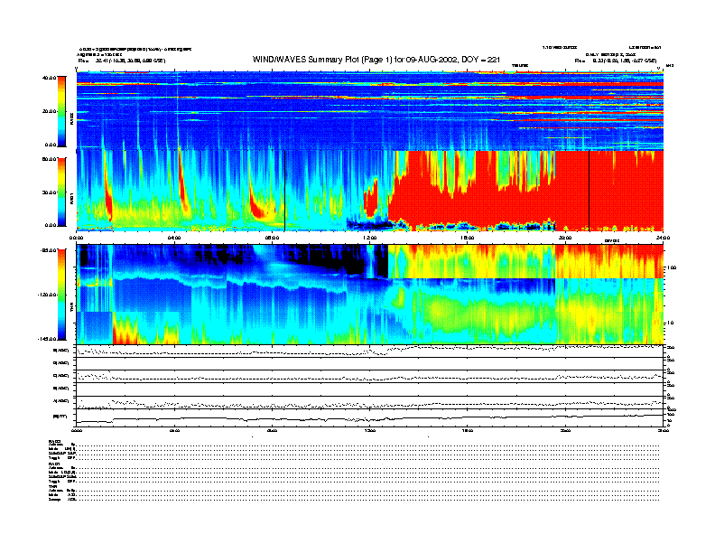Click inside the TNR spectrogram panel
Viewport: 715px width, 553px height.
click(x=370, y=295)
